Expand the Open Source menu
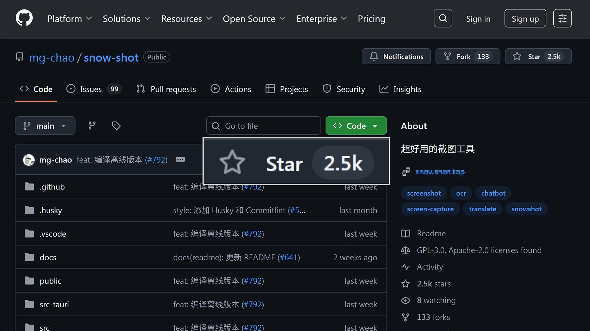590x331 pixels. 254,19
